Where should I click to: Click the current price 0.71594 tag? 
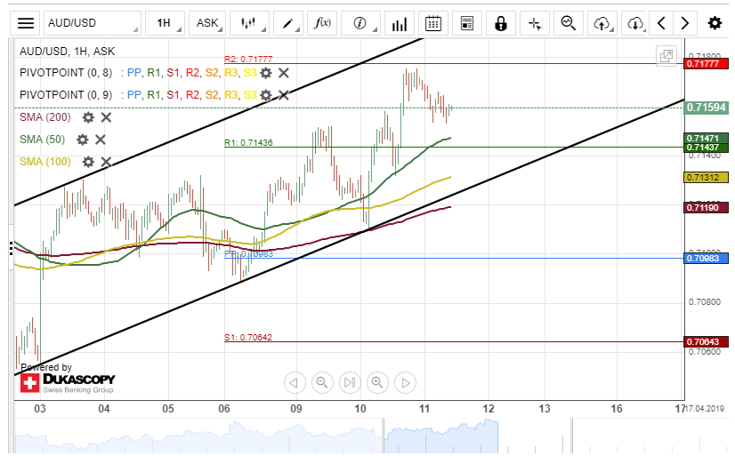(x=706, y=108)
